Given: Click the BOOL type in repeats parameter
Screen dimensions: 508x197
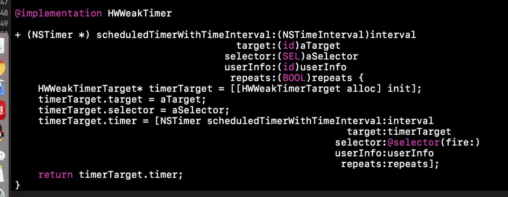Looking at the screenshot, I should tap(294, 78).
